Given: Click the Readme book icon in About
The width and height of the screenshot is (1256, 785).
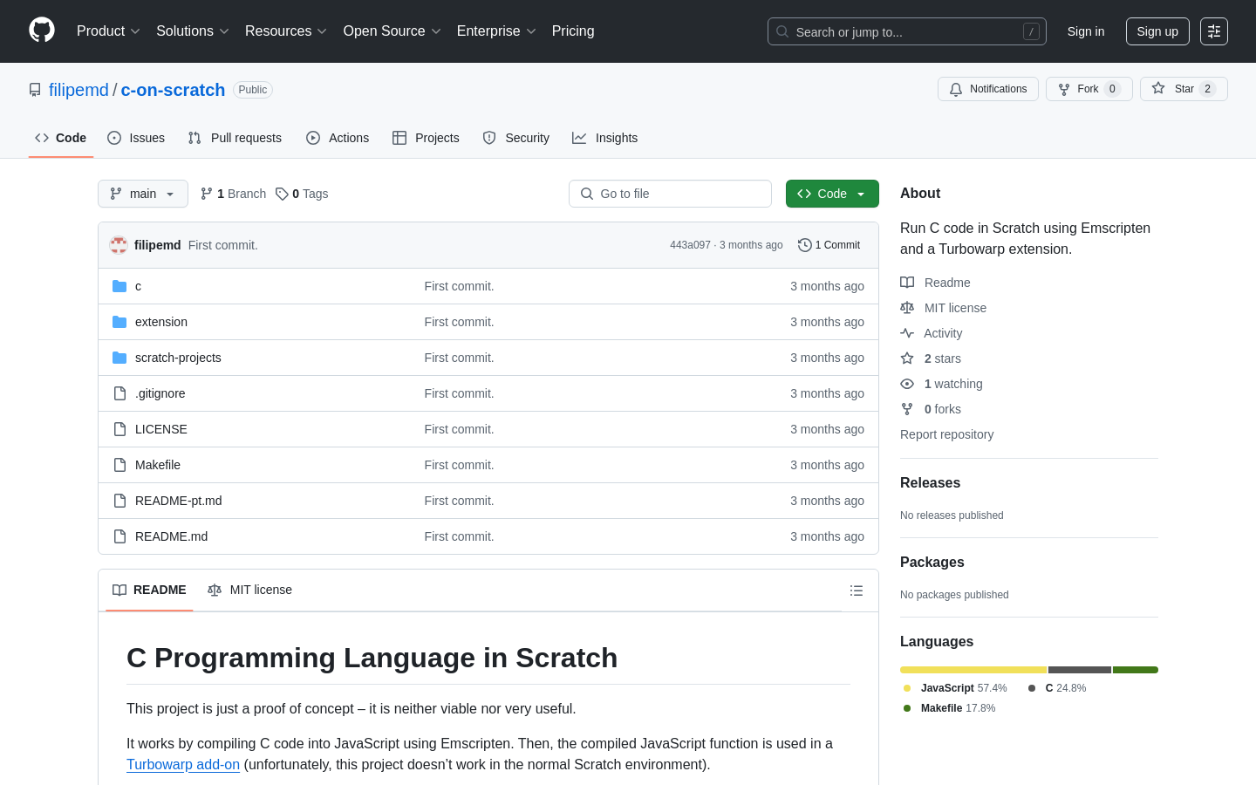Looking at the screenshot, I should [x=907, y=283].
